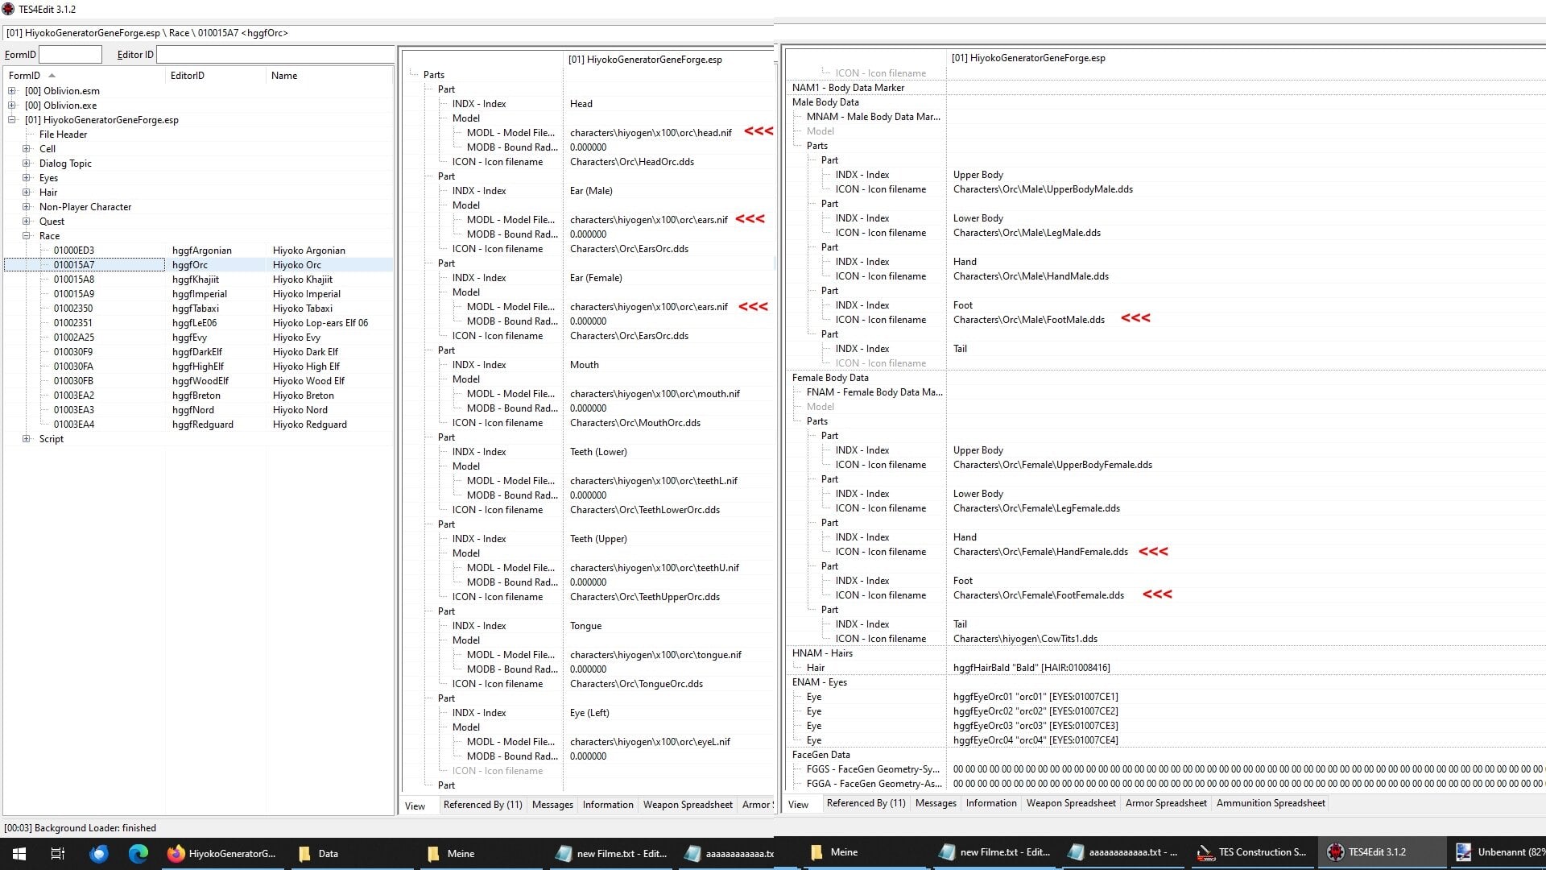
Task: Open Microsoft Edge from the taskbar
Action: [x=138, y=854]
